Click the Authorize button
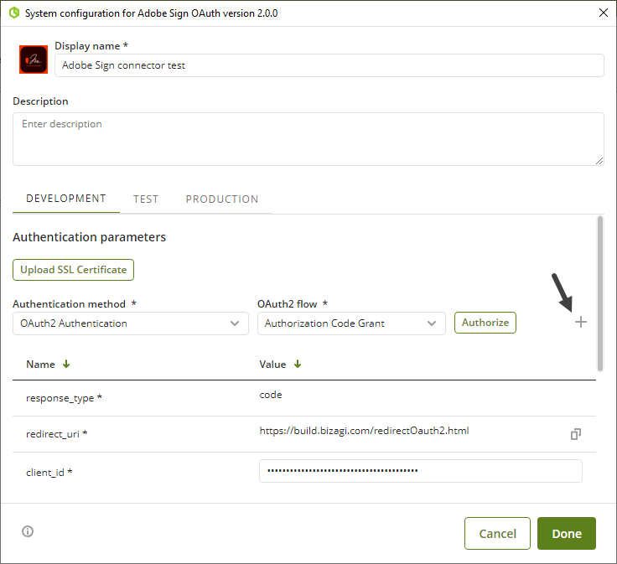617x564 pixels. click(x=485, y=323)
